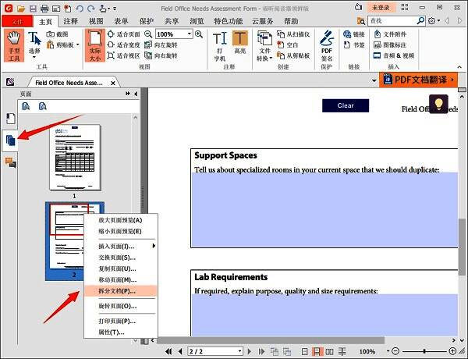Click the zoom slider in status bar

click(x=424, y=352)
